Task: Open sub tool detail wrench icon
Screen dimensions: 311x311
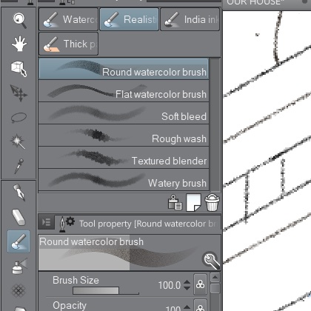Action: [x=211, y=261]
